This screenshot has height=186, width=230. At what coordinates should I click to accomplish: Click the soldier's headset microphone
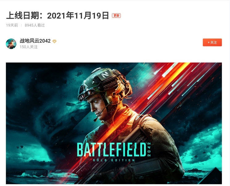coord(96,119)
